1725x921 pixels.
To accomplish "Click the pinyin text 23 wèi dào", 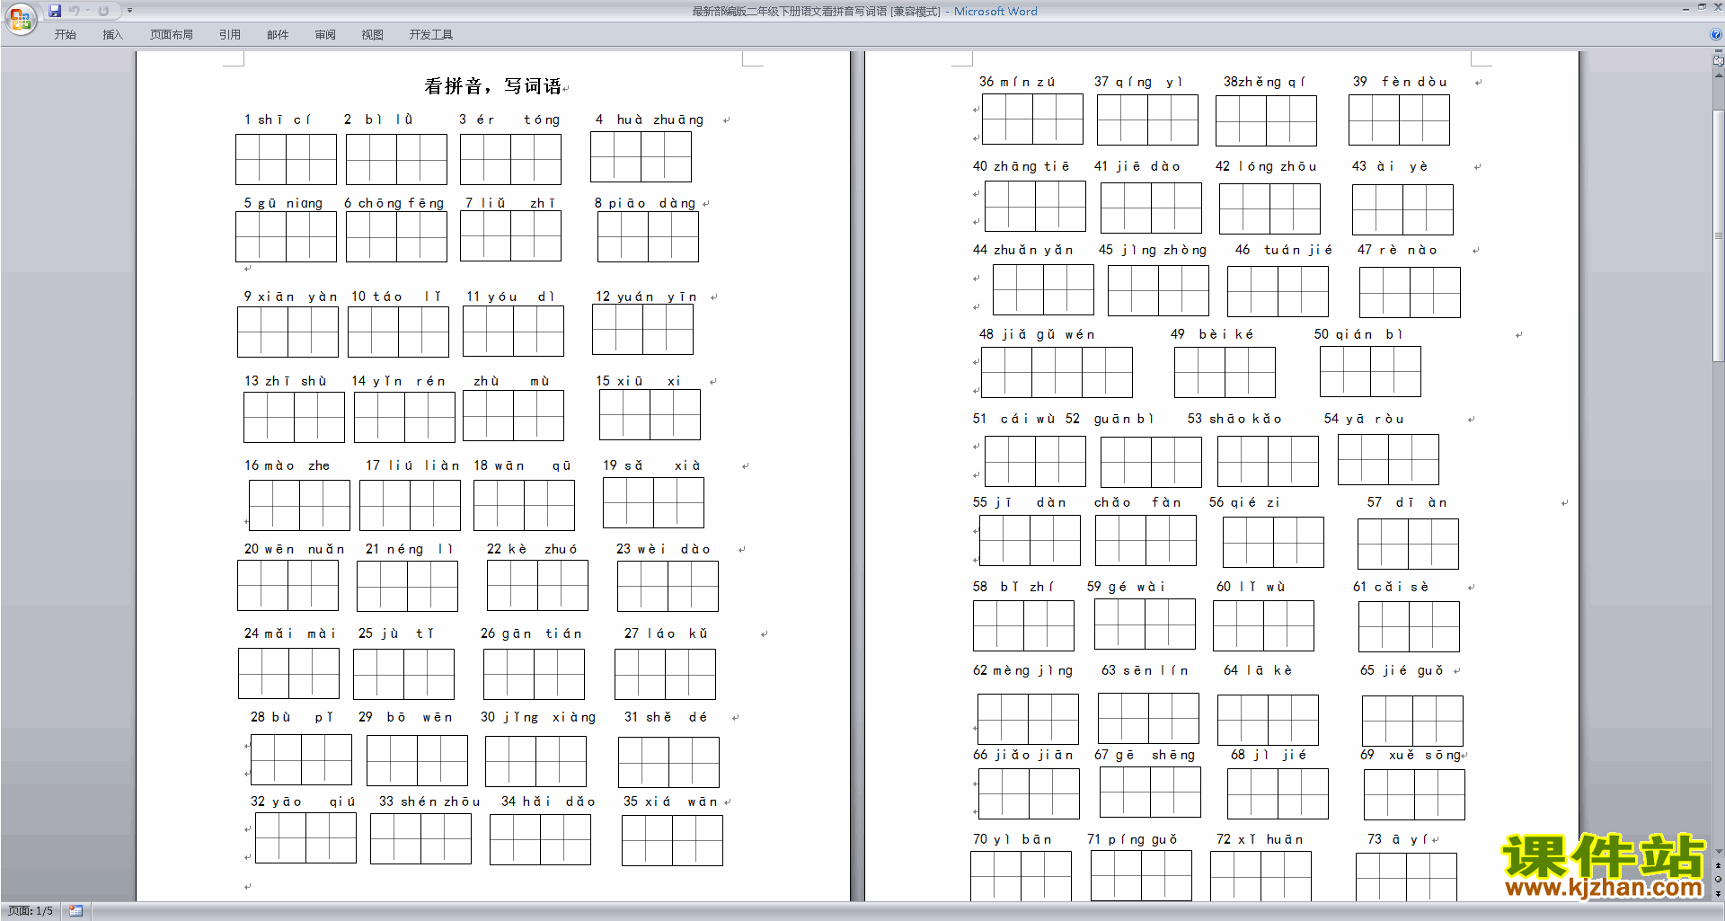I will (663, 549).
